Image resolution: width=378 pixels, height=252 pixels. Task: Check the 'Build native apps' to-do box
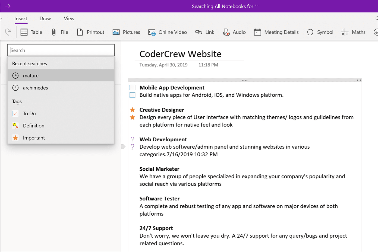click(x=133, y=95)
